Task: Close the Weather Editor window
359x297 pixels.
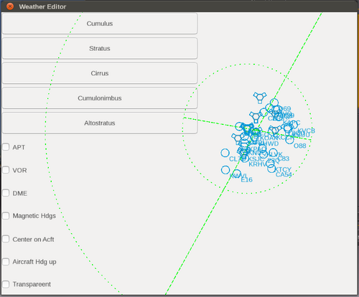Action: (10, 6)
